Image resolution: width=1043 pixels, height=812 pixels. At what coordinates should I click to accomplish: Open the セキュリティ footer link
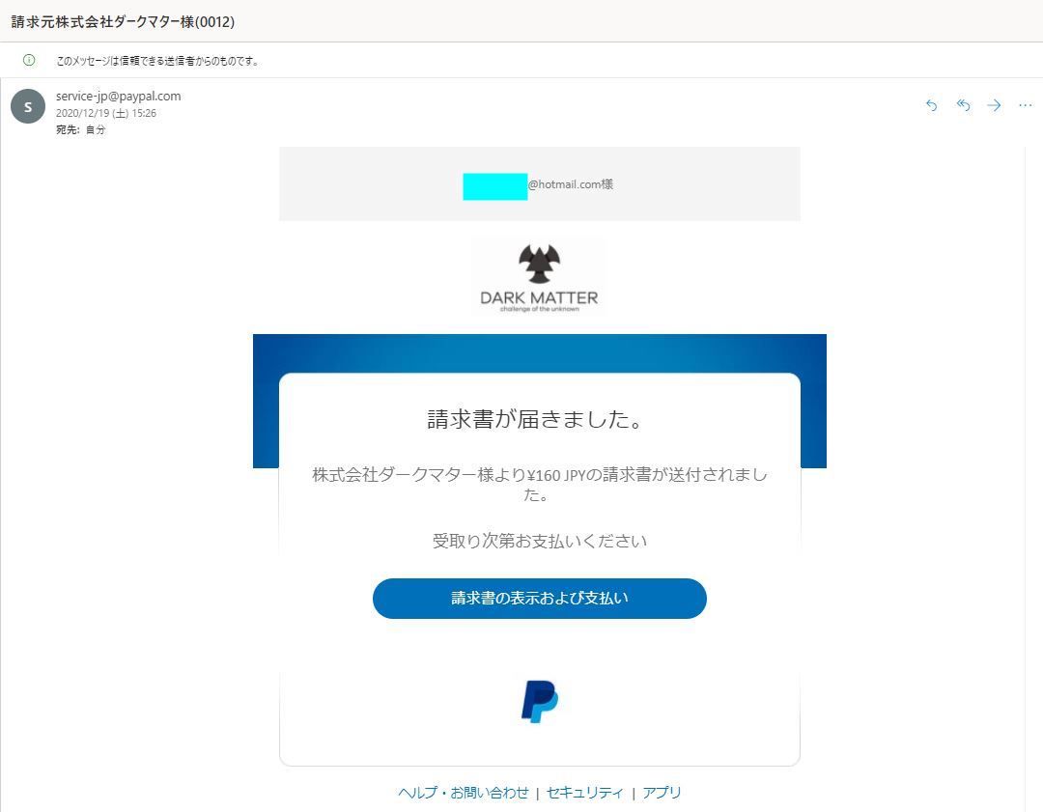(584, 793)
